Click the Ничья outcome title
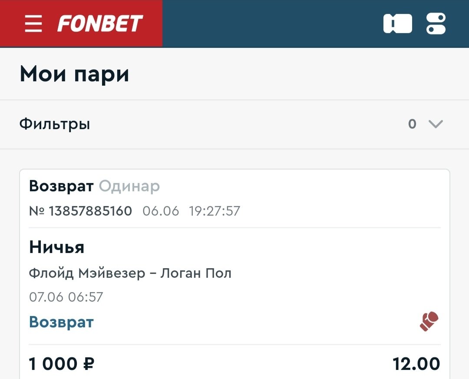Viewport: 469px width, 379px height. (x=56, y=247)
